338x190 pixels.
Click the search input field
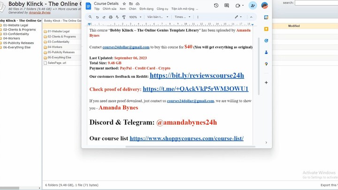tap(316, 3)
